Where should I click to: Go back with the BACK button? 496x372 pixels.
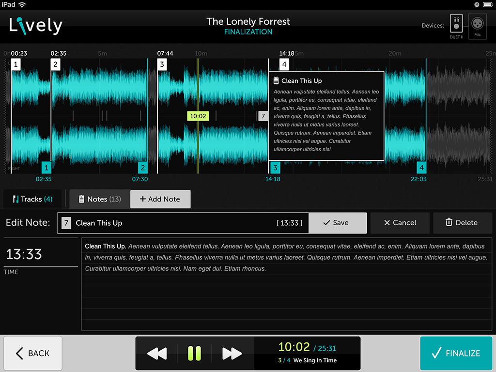pos(33,353)
